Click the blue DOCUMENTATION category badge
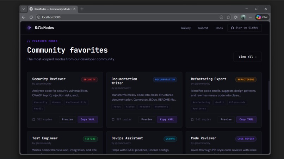 click(x=165, y=80)
